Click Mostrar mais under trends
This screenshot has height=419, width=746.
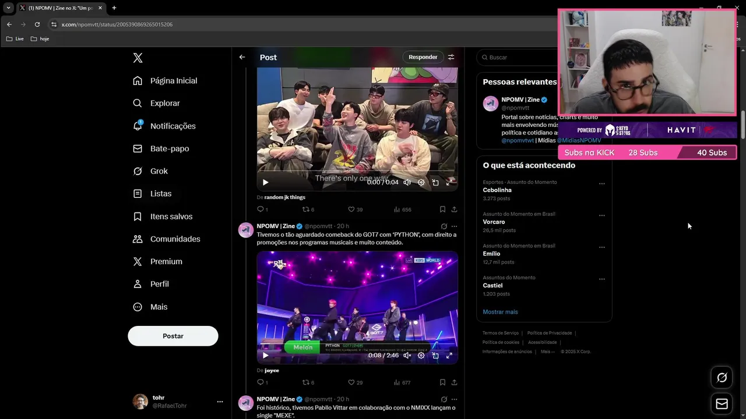point(500,312)
